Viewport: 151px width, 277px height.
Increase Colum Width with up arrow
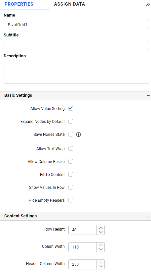click(101, 245)
